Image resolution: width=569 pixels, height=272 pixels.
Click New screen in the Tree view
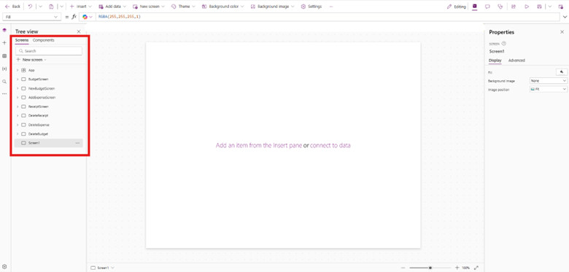(31, 60)
